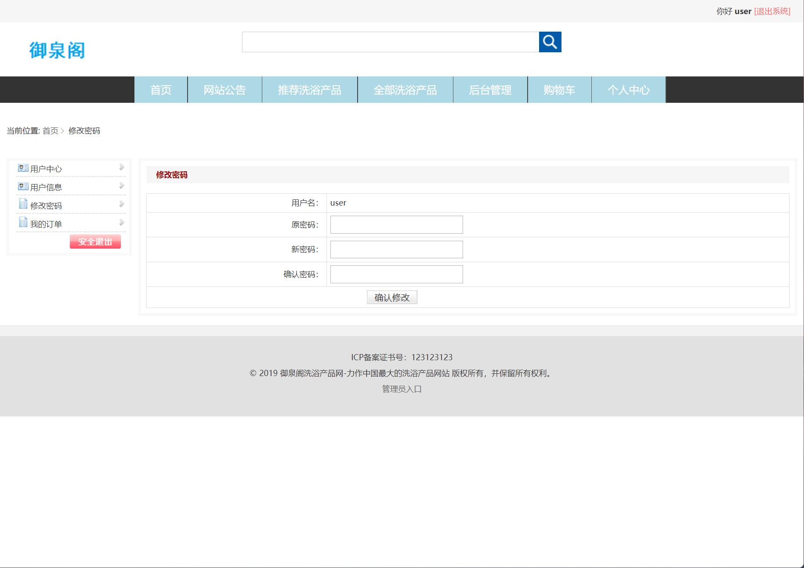The height and width of the screenshot is (568, 804).
Task: Open the 首页 navigation tab
Action: [x=161, y=90]
